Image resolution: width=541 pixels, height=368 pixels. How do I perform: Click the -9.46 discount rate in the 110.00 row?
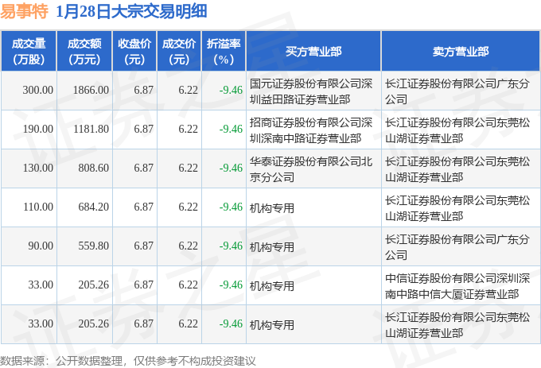coord(232,207)
